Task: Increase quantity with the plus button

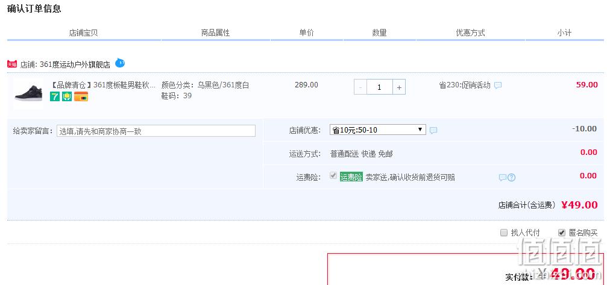Action: (x=399, y=87)
